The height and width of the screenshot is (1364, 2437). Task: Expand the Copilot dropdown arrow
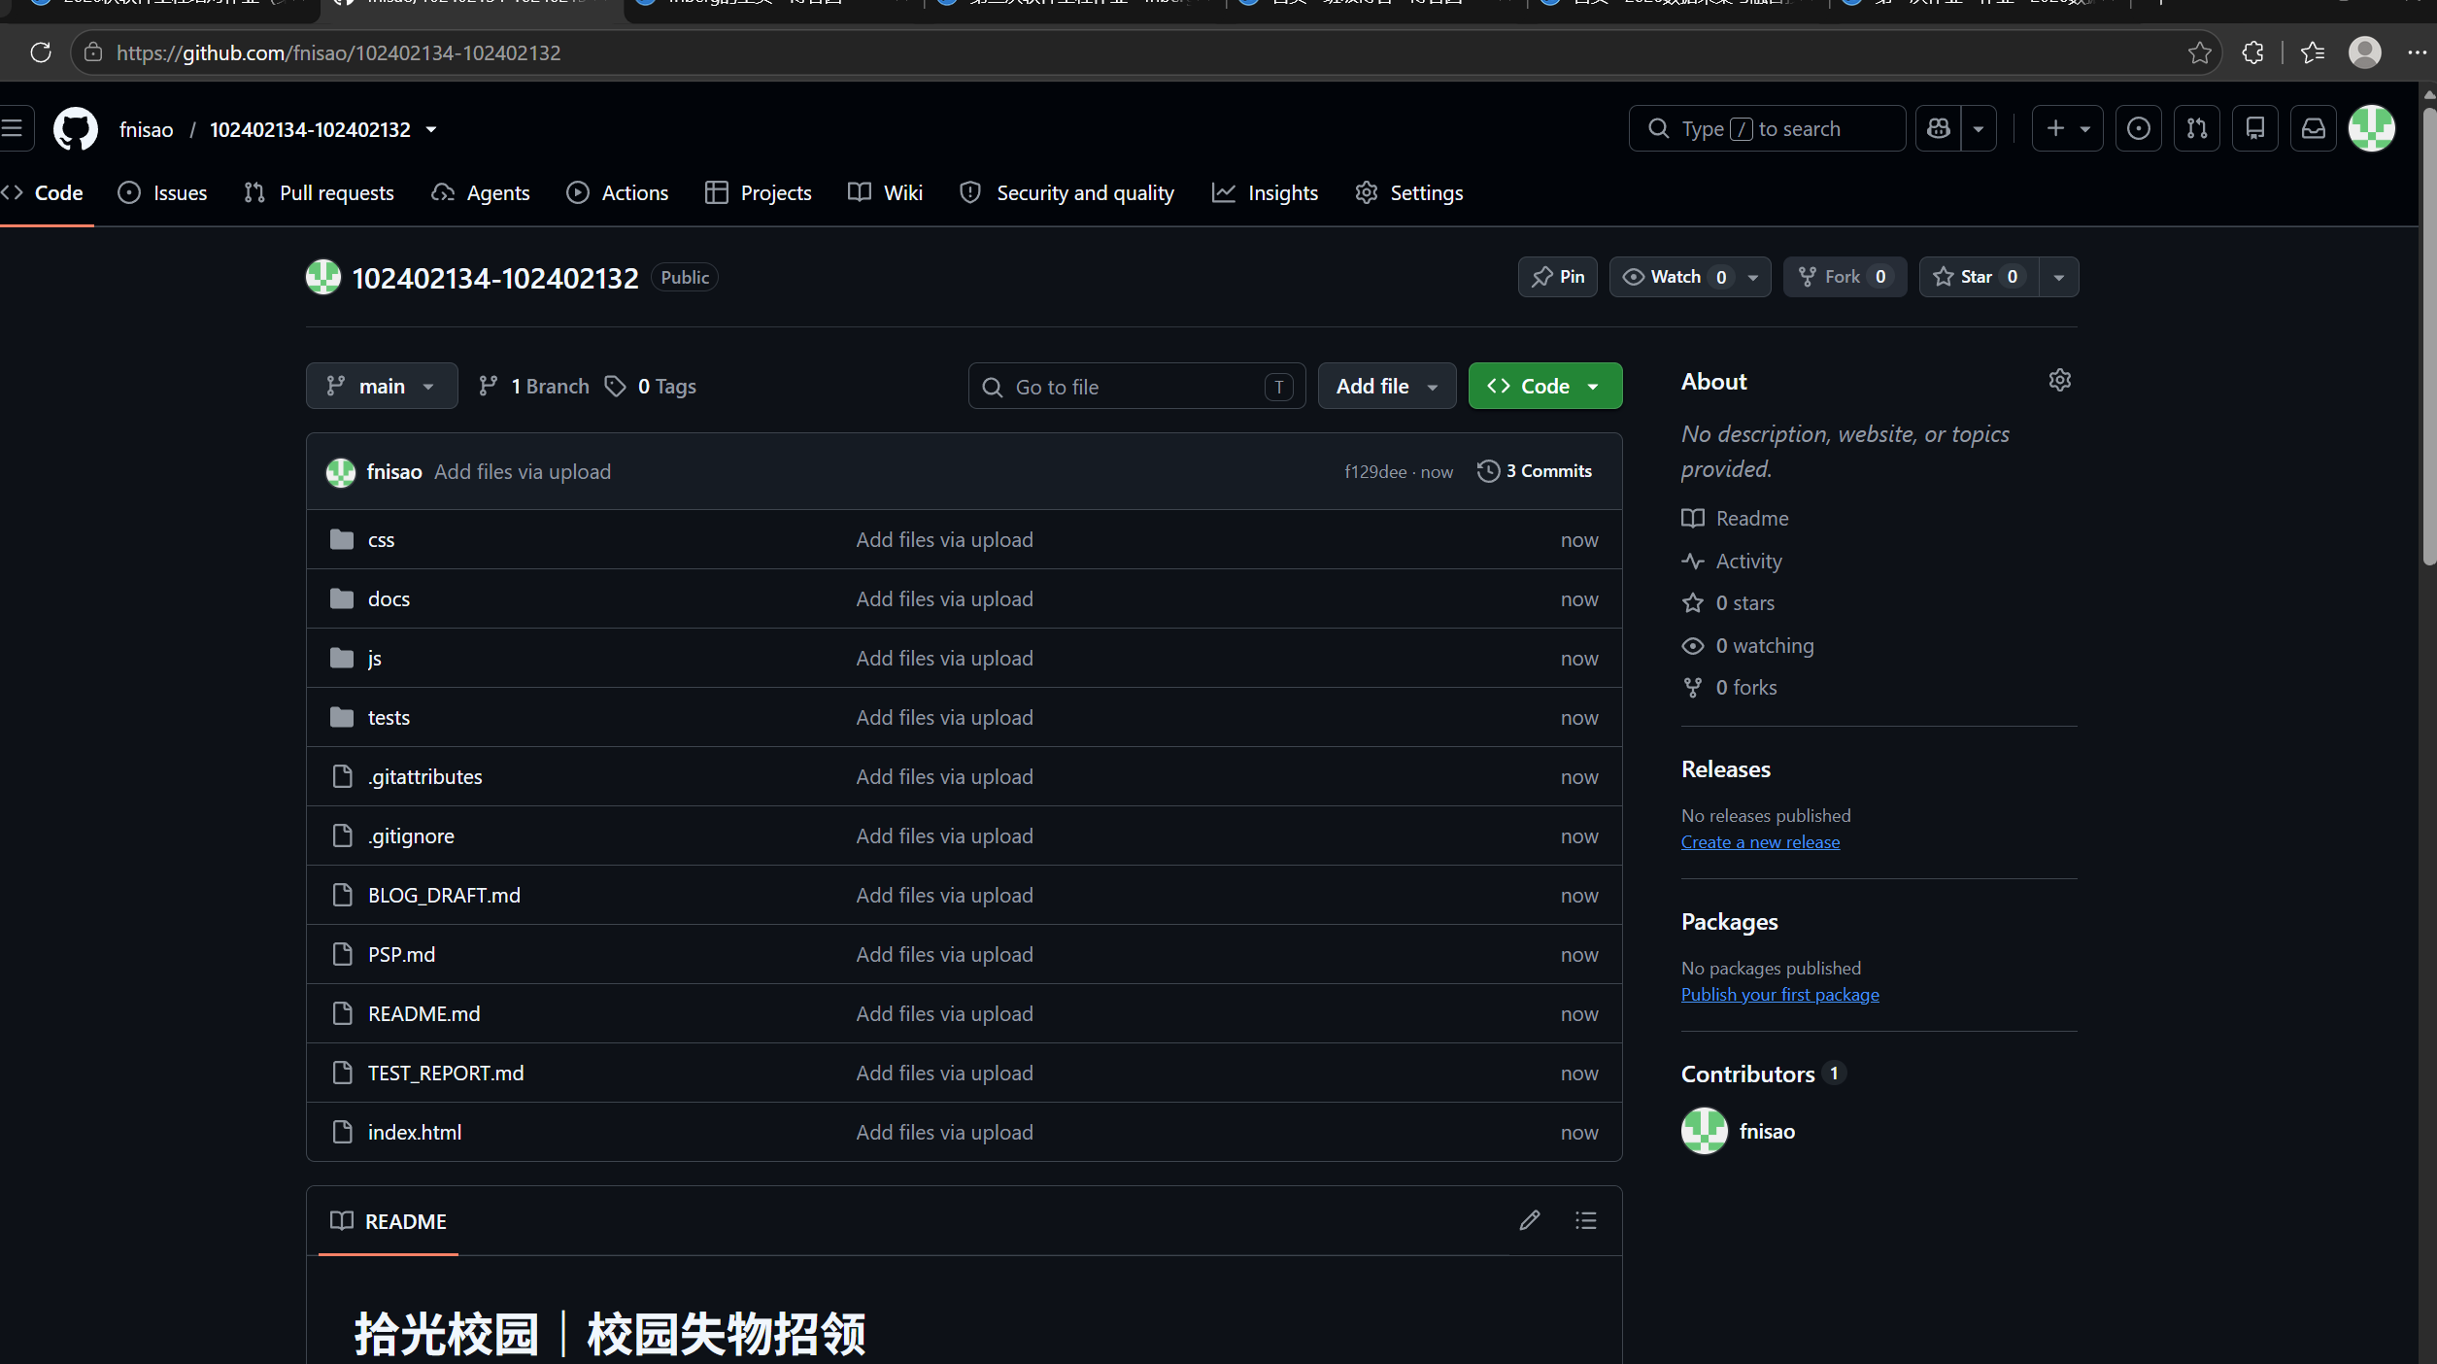tap(1979, 128)
